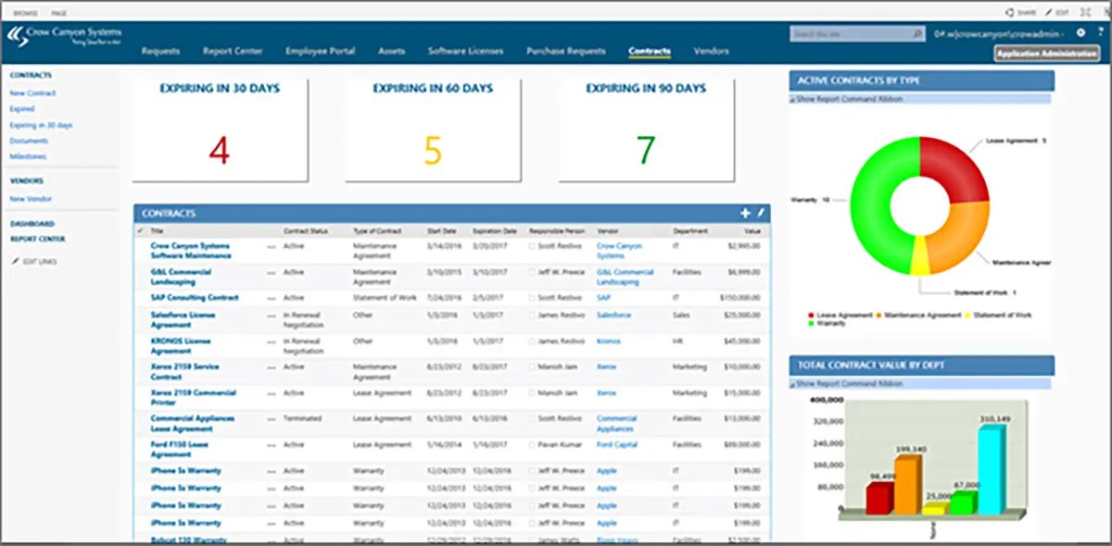Toggle the focus on content icon
1112x546 pixels.
pyautogui.click(x=1084, y=12)
